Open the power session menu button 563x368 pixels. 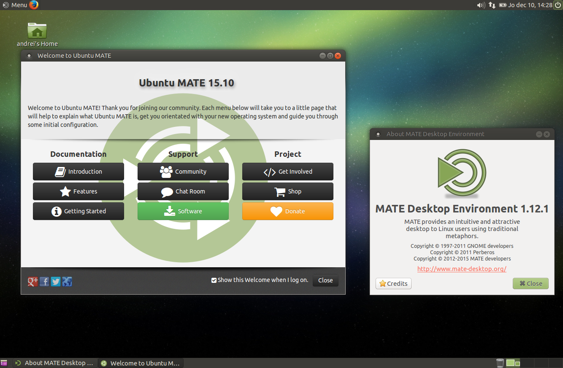coord(558,5)
